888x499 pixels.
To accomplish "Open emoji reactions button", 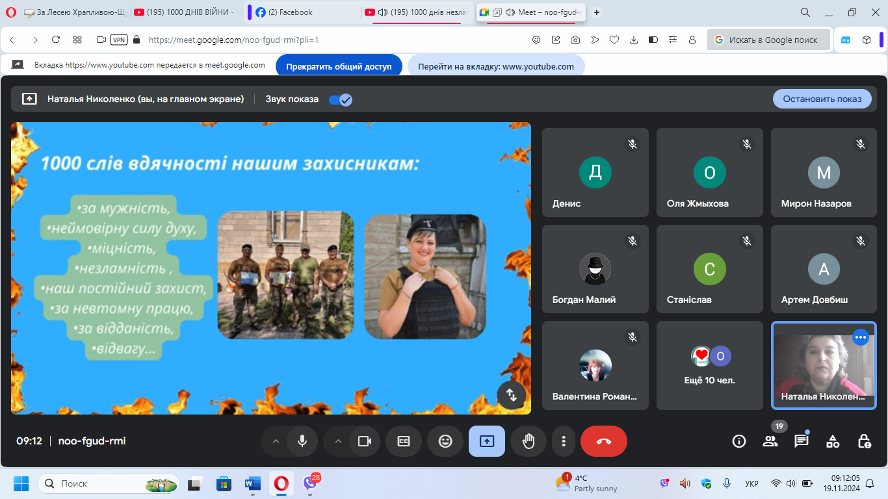I will (x=445, y=441).
